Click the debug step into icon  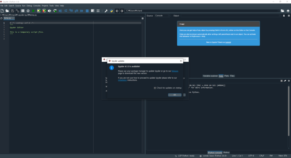click(71, 11)
